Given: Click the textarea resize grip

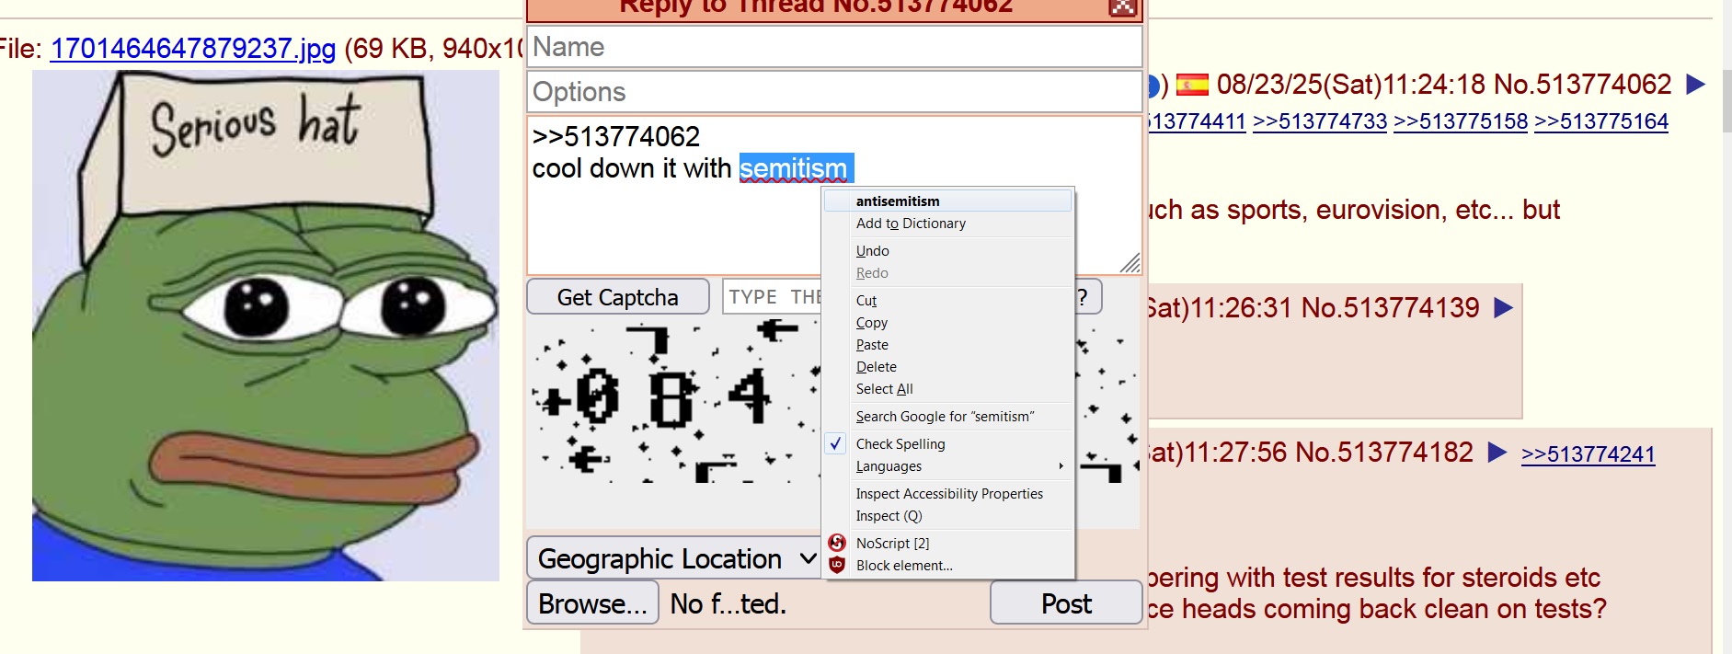Looking at the screenshot, I should [1130, 263].
